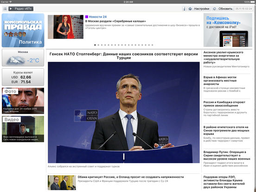Read «В Москве раздали Серебряные калоши» headline
Screen dimensions: 256x192
click(115, 21)
